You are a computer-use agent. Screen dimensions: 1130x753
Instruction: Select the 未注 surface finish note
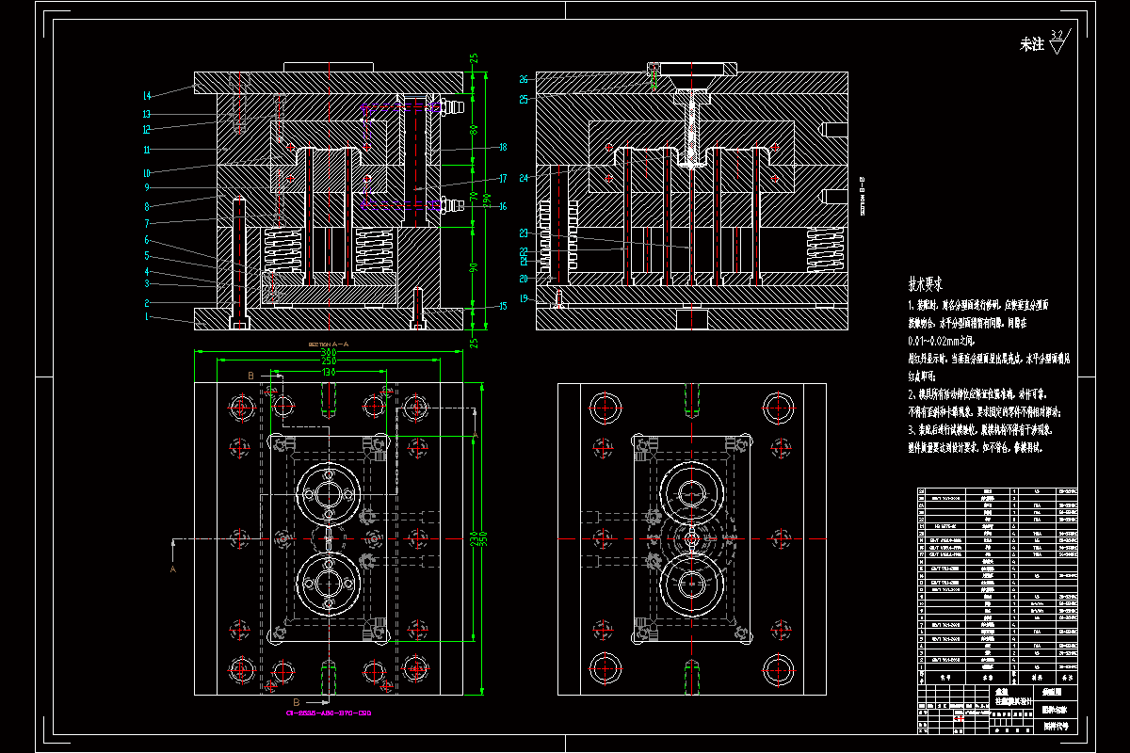point(1032,44)
